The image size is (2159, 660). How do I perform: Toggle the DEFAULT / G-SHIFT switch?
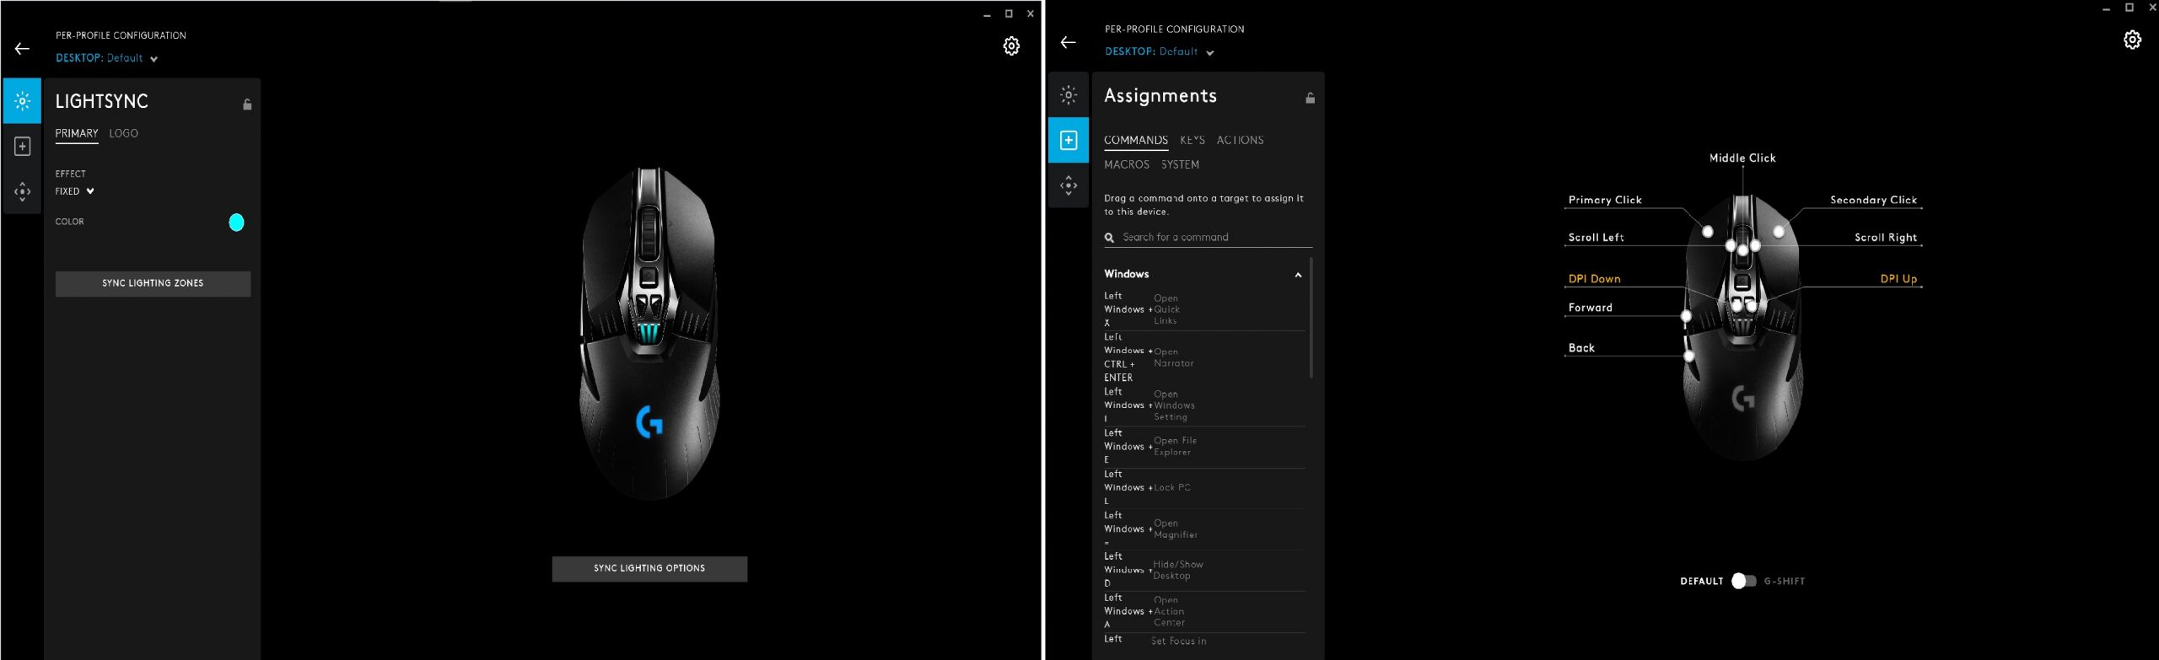(1743, 581)
